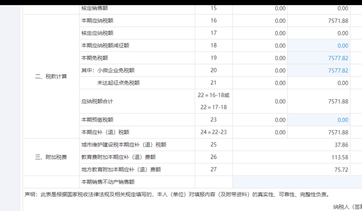Click the 二、税款计算 section label

pos(51,77)
